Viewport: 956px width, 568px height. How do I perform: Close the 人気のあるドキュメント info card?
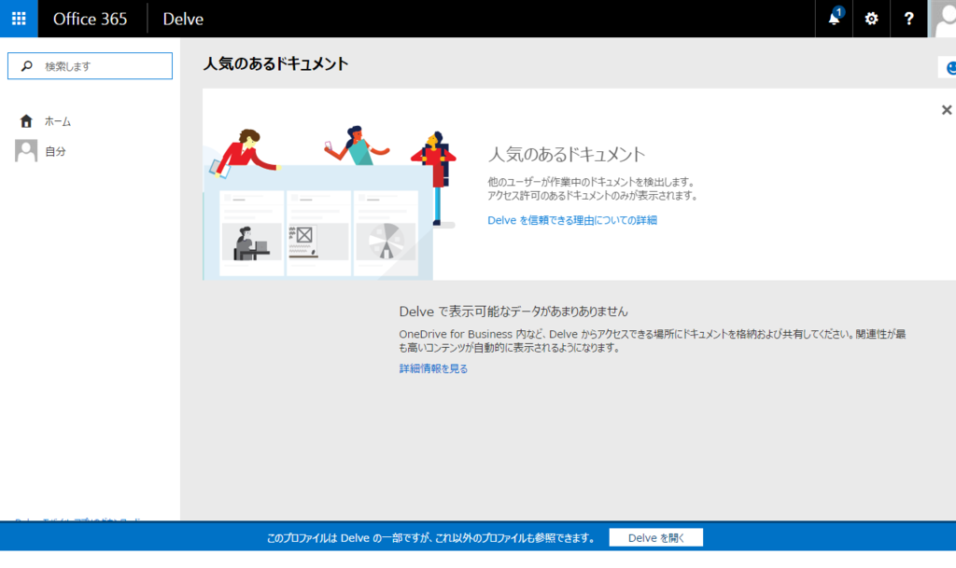[947, 109]
